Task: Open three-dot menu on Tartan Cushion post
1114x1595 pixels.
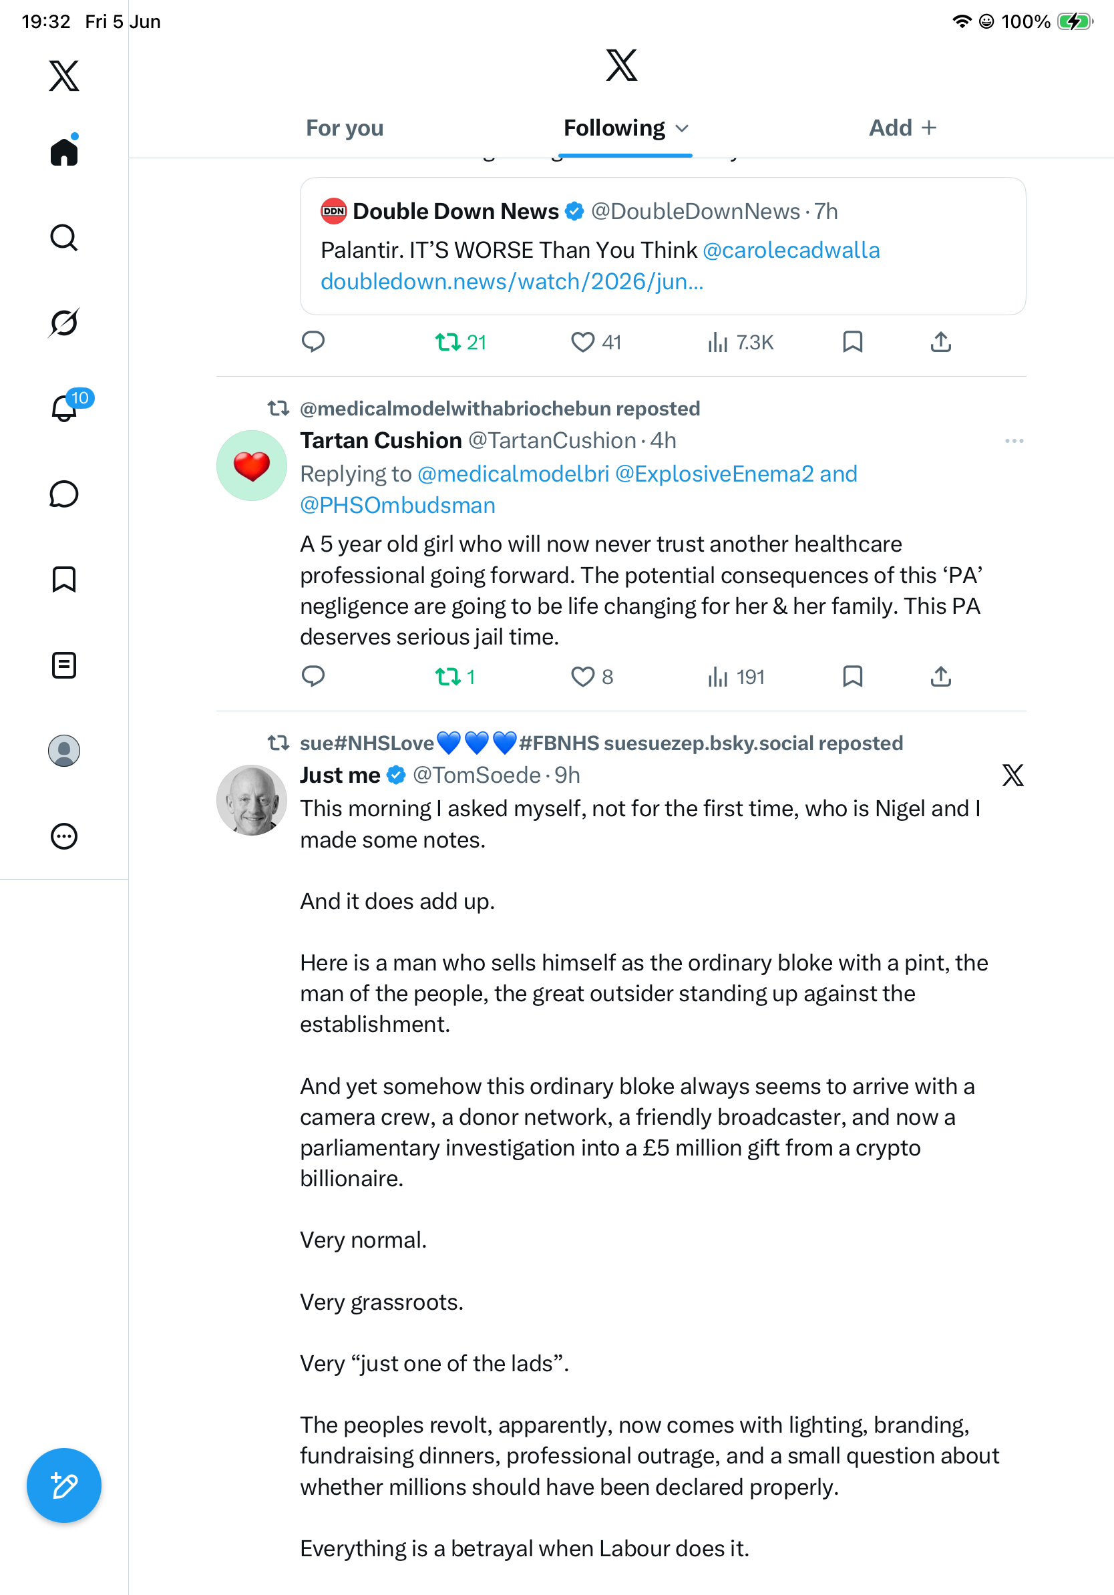Action: pyautogui.click(x=1014, y=441)
